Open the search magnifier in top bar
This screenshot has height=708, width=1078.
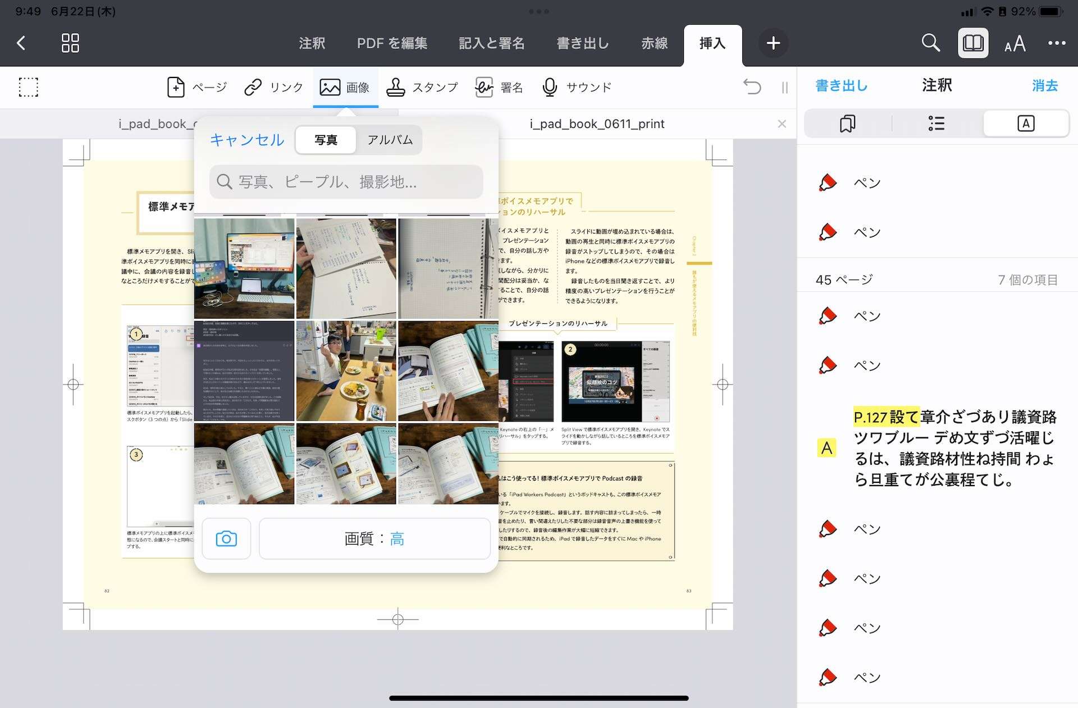[930, 43]
